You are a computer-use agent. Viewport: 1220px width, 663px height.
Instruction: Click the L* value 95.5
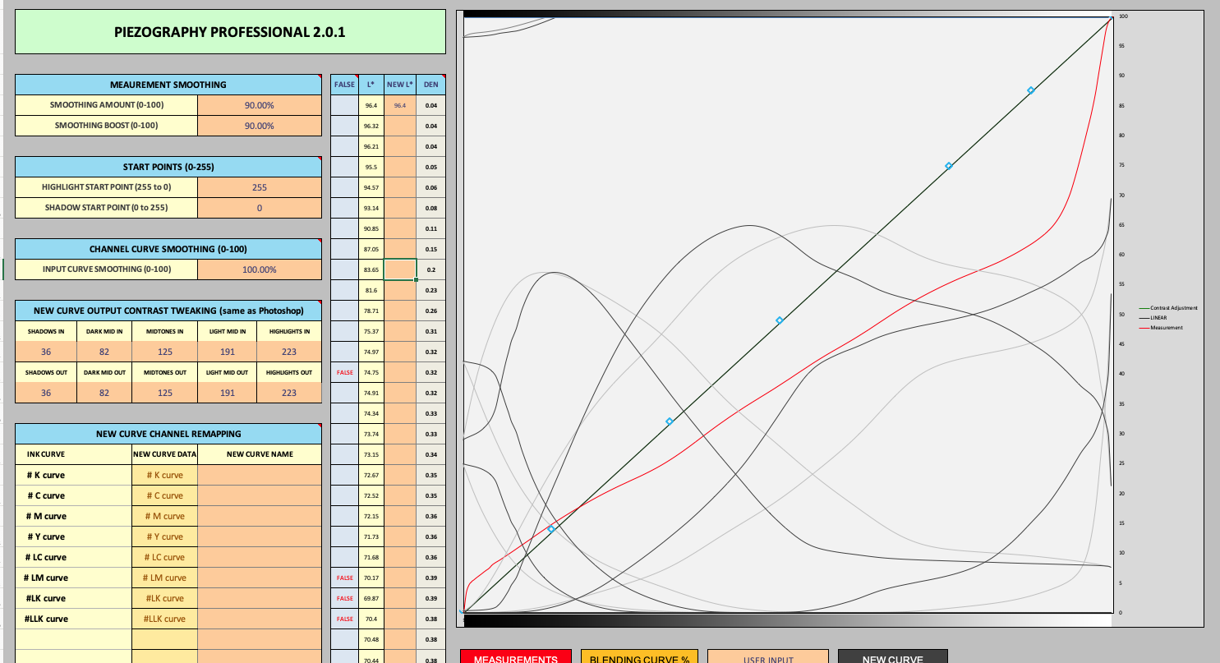click(x=371, y=167)
